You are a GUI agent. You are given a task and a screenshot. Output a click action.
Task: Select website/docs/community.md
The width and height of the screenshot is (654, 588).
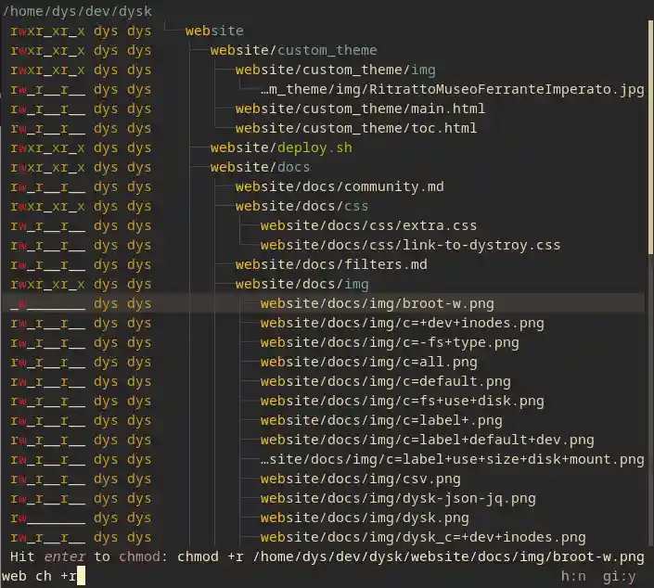340,186
